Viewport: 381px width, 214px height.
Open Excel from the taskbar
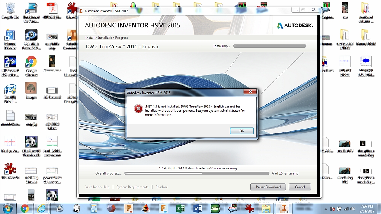pos(180,208)
